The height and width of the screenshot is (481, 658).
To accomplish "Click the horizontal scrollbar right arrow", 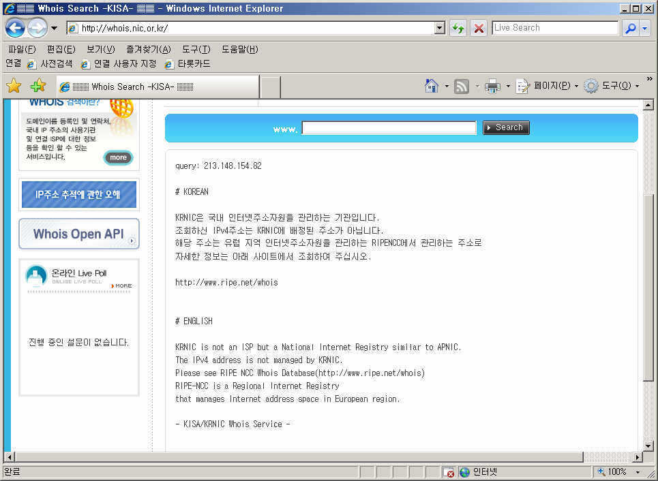I will (638, 457).
